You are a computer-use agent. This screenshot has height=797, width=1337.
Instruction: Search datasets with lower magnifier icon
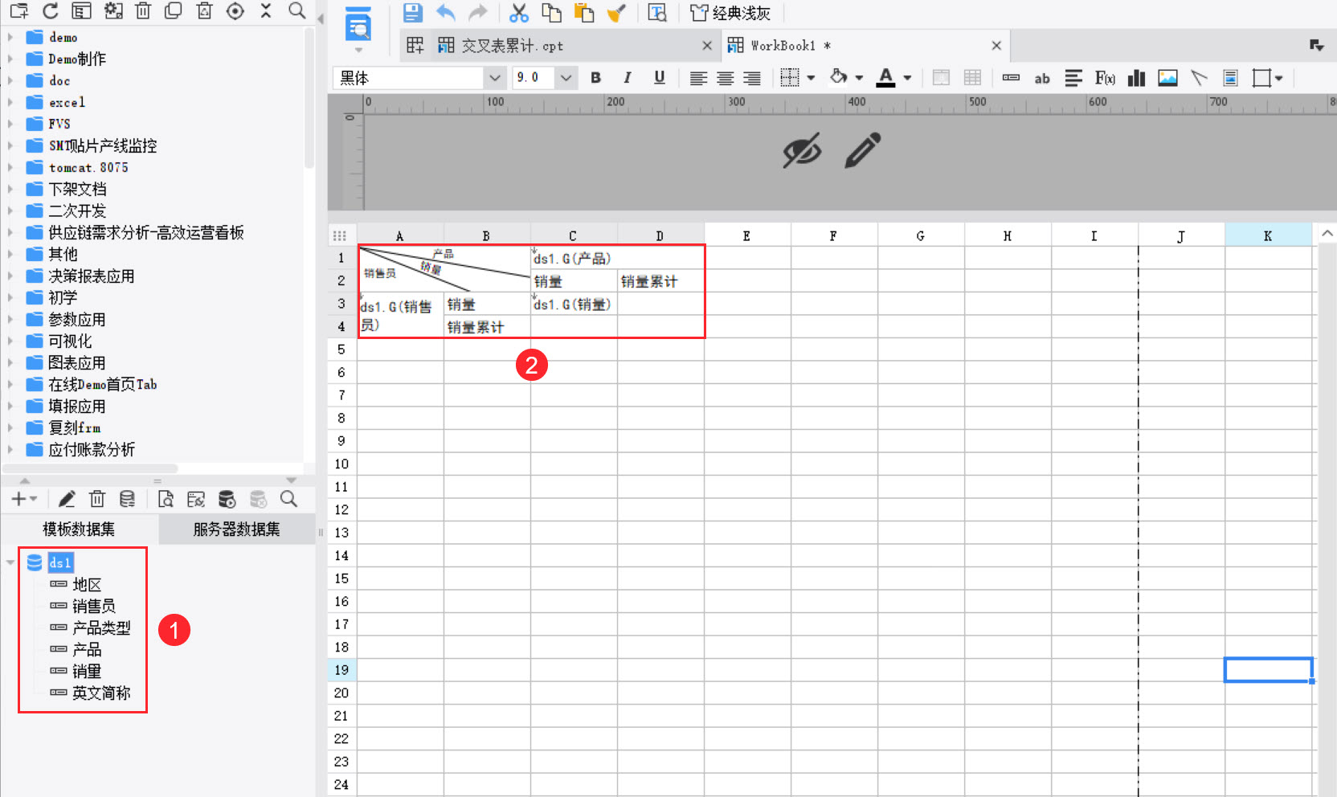coord(289,500)
